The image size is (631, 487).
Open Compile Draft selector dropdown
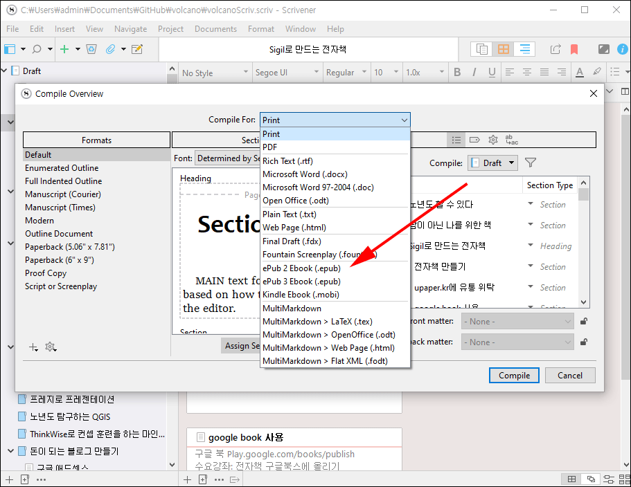point(492,163)
